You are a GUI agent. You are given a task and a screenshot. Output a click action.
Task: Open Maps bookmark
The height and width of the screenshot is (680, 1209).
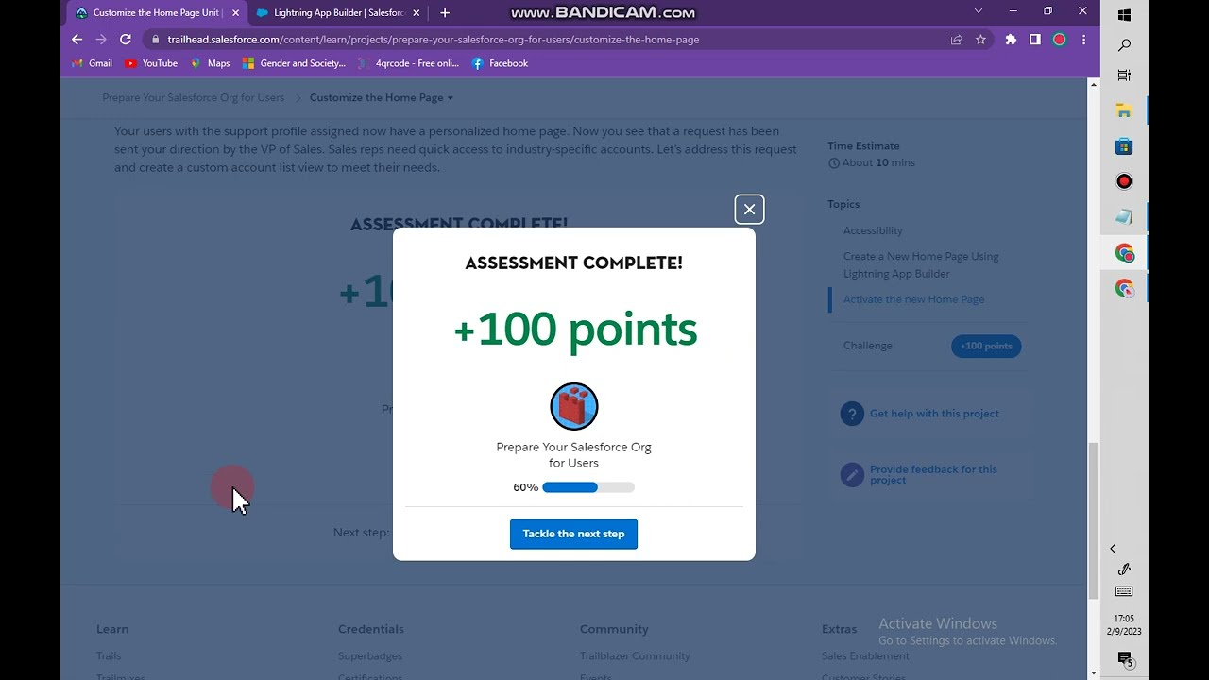[210, 63]
